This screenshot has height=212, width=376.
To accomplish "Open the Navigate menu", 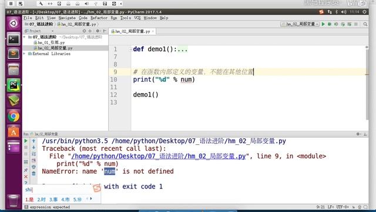I will (x=67, y=18).
